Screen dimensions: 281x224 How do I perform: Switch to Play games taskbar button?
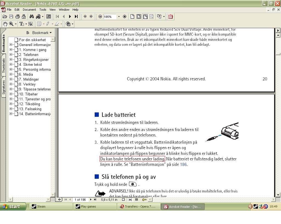tap(94, 206)
